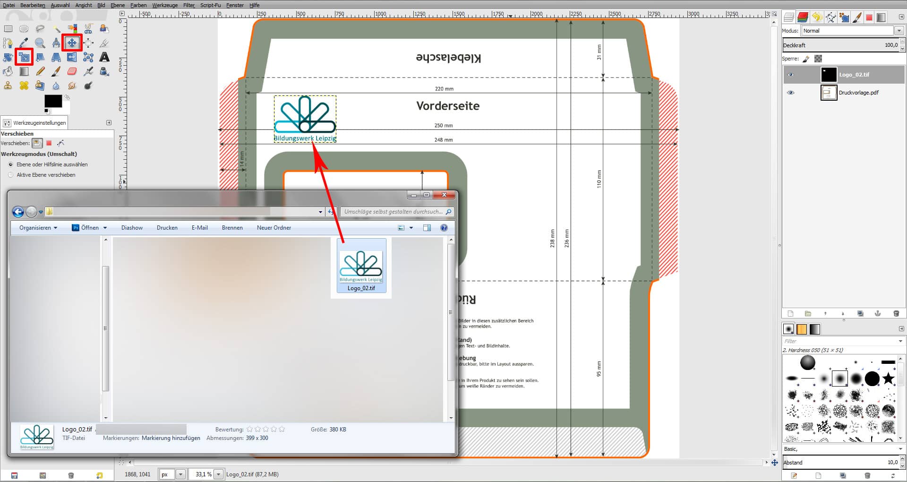Select the Clone stamp tool
Image resolution: width=907 pixels, height=482 pixels.
point(8,86)
